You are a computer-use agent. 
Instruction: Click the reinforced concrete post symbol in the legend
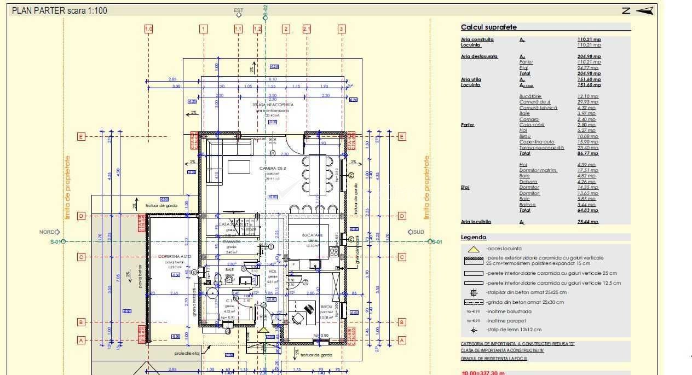coord(474,293)
